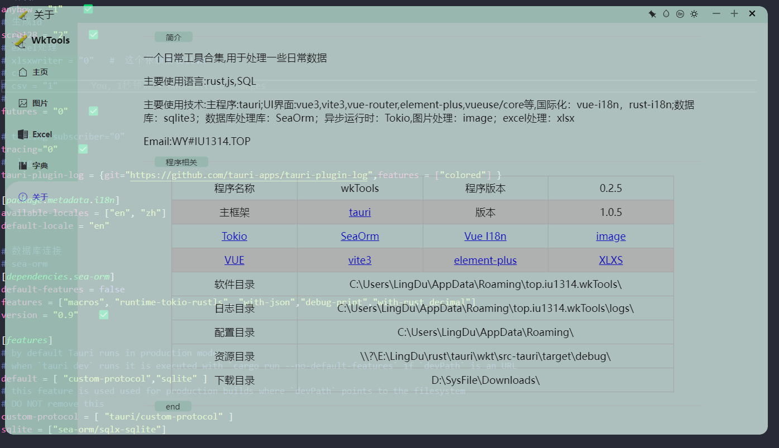The image size is (779, 448).
Task: Open the 字典 dictionary page
Action: [x=34, y=166]
